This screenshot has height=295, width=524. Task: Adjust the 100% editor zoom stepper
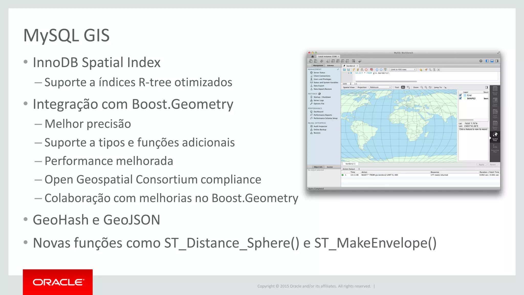(351, 84)
